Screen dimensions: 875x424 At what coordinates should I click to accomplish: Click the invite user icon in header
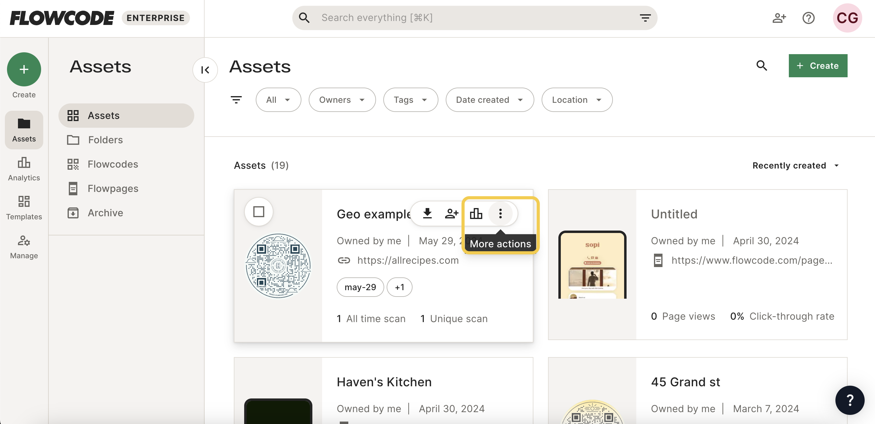point(779,18)
